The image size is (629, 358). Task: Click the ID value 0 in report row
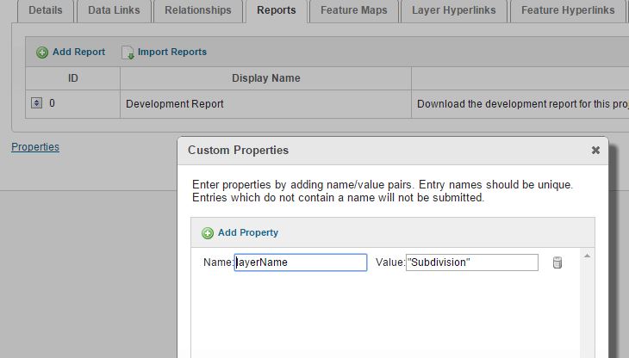point(52,103)
